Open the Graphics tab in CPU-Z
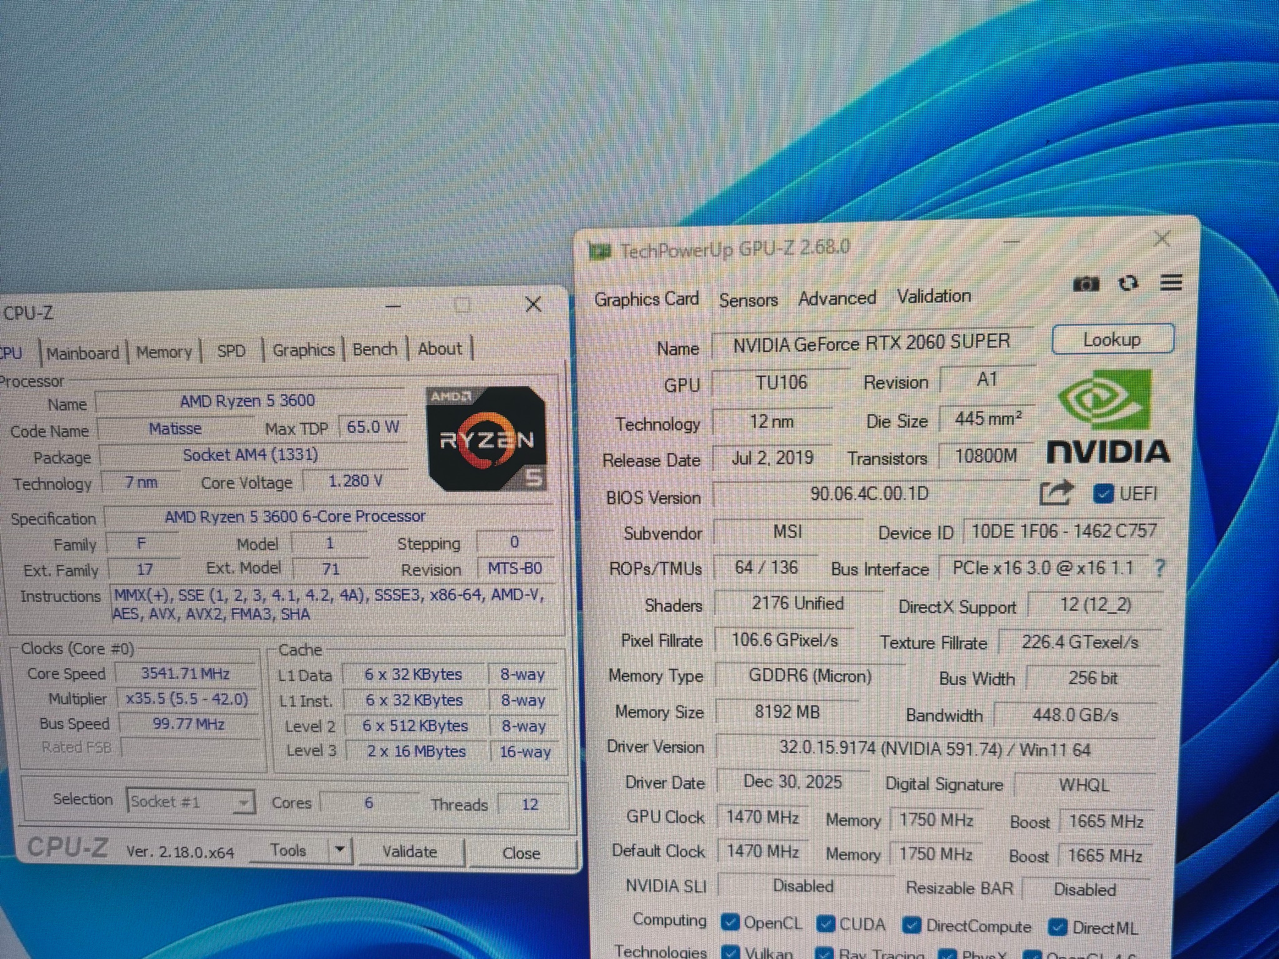Image resolution: width=1279 pixels, height=959 pixels. (x=304, y=350)
